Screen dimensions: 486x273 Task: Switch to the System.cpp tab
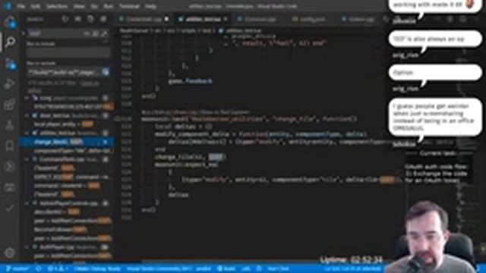coord(358,19)
